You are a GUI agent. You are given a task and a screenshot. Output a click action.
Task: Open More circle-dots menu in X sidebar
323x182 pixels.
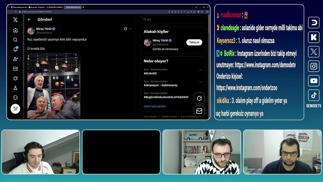pos(15,98)
